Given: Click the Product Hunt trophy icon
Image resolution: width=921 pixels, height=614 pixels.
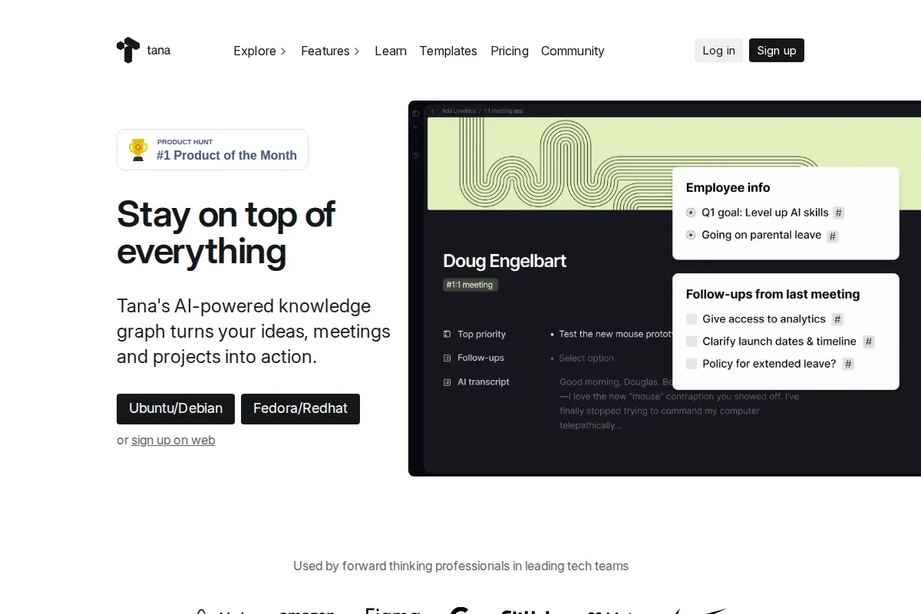Looking at the screenshot, I should (138, 149).
